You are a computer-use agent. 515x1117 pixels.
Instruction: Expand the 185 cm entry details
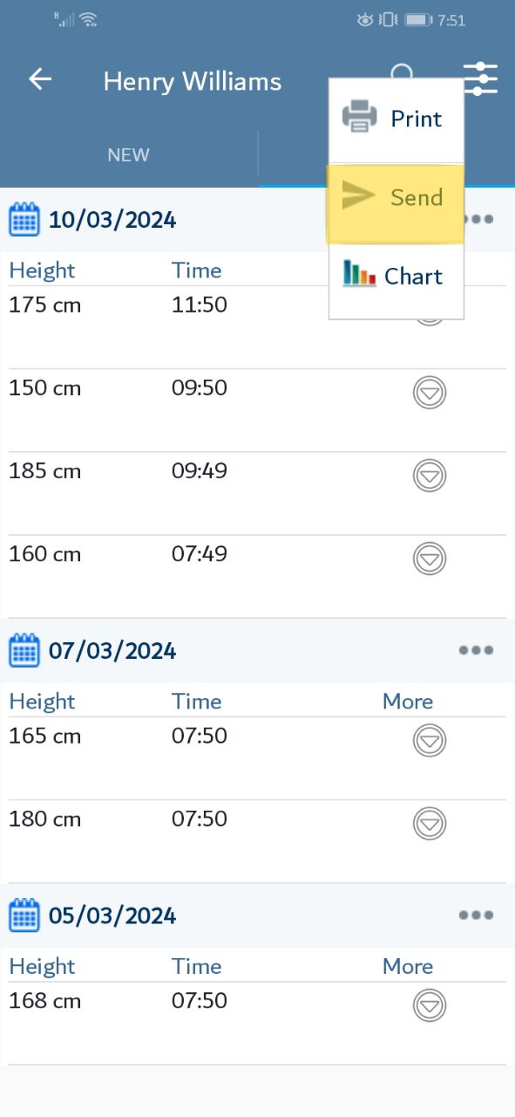(429, 476)
